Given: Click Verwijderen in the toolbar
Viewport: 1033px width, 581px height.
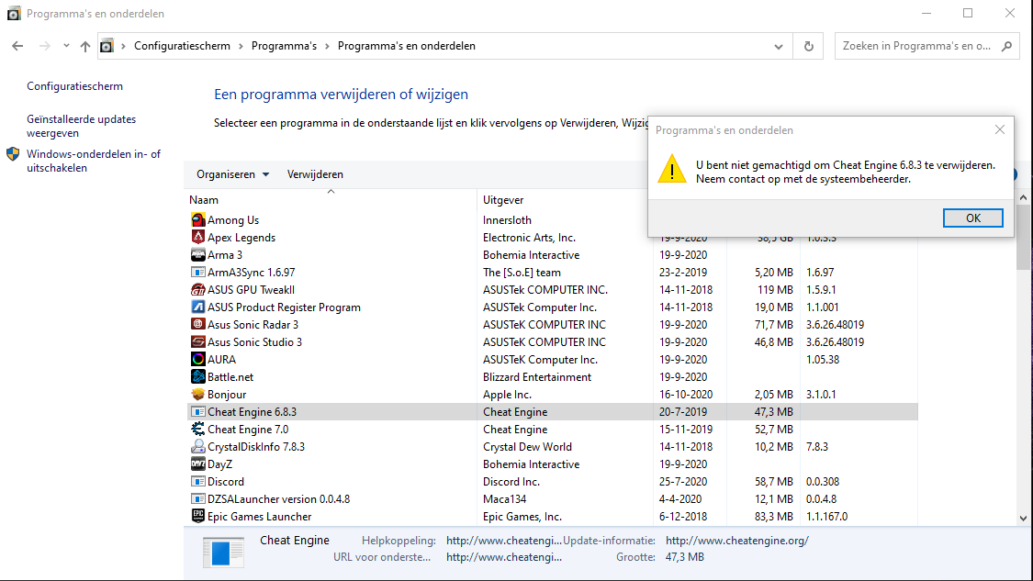Looking at the screenshot, I should click(x=315, y=174).
